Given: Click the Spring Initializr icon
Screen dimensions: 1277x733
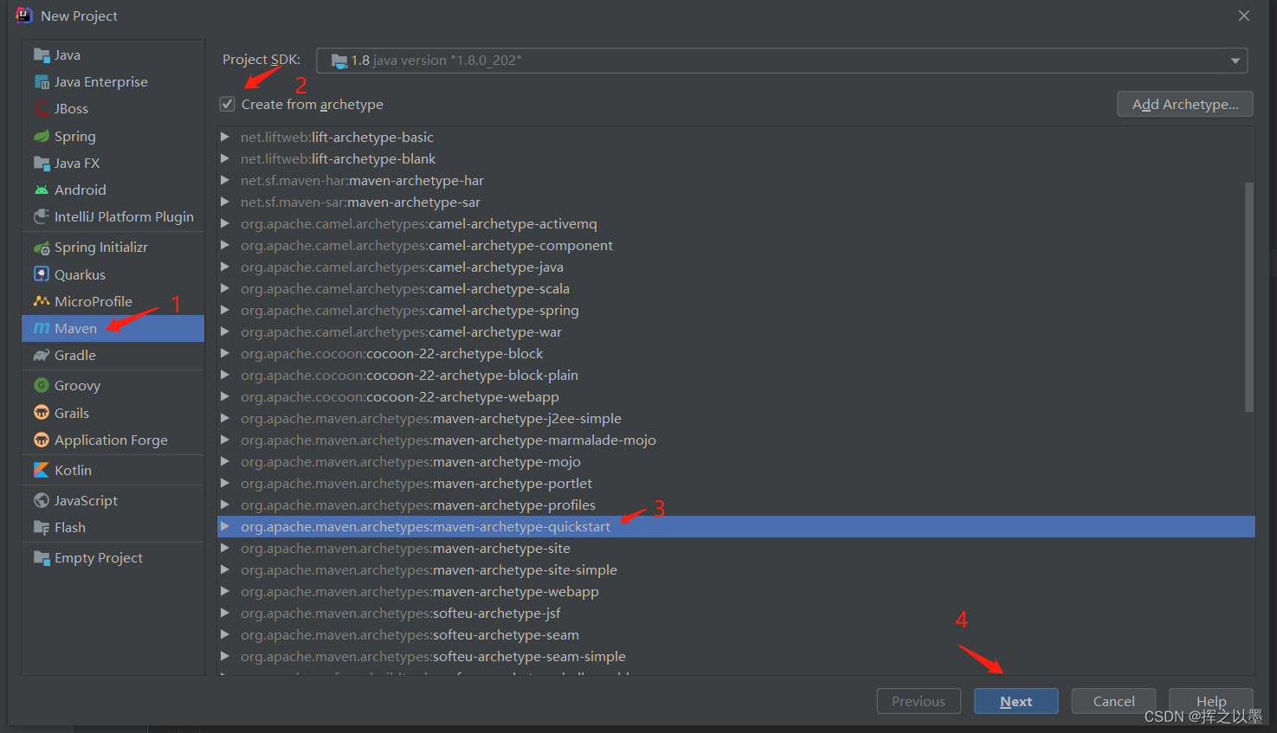Looking at the screenshot, I should (42, 248).
